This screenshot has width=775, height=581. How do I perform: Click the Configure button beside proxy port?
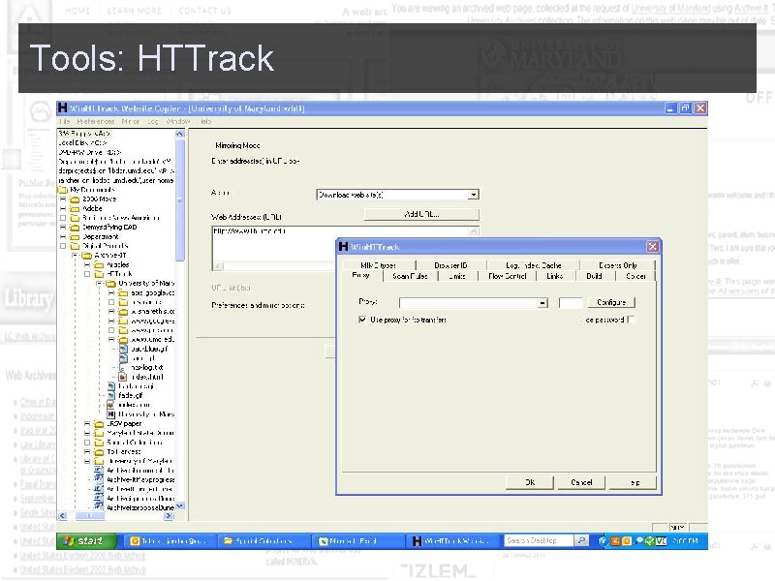pyautogui.click(x=611, y=302)
